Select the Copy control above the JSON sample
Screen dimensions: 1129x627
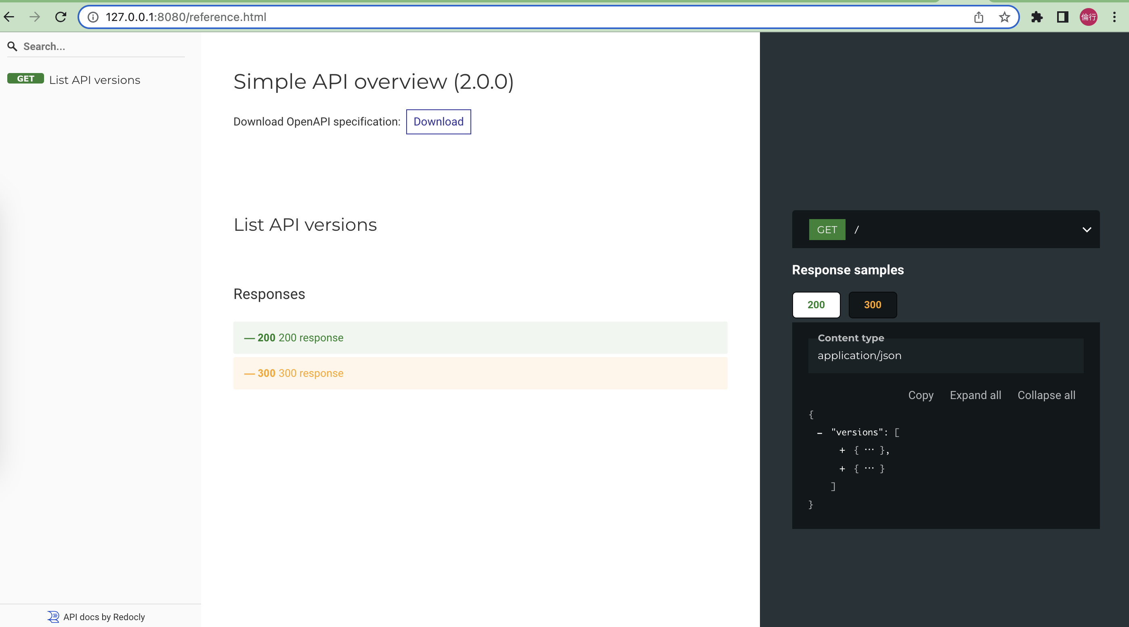point(920,395)
